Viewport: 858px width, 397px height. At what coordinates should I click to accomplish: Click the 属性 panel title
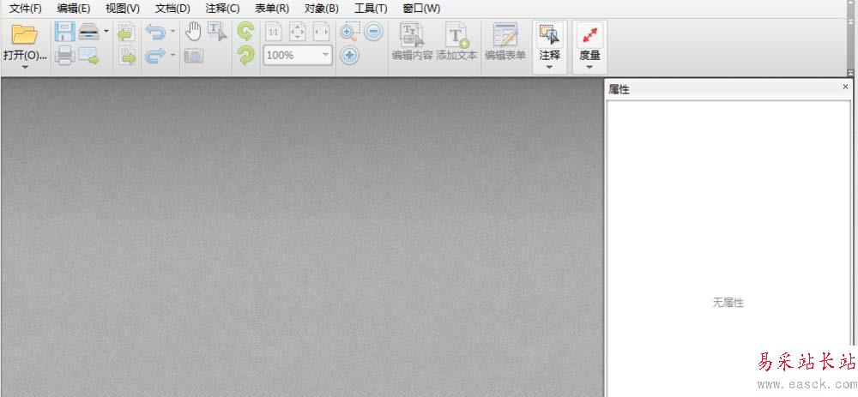pyautogui.click(x=619, y=90)
